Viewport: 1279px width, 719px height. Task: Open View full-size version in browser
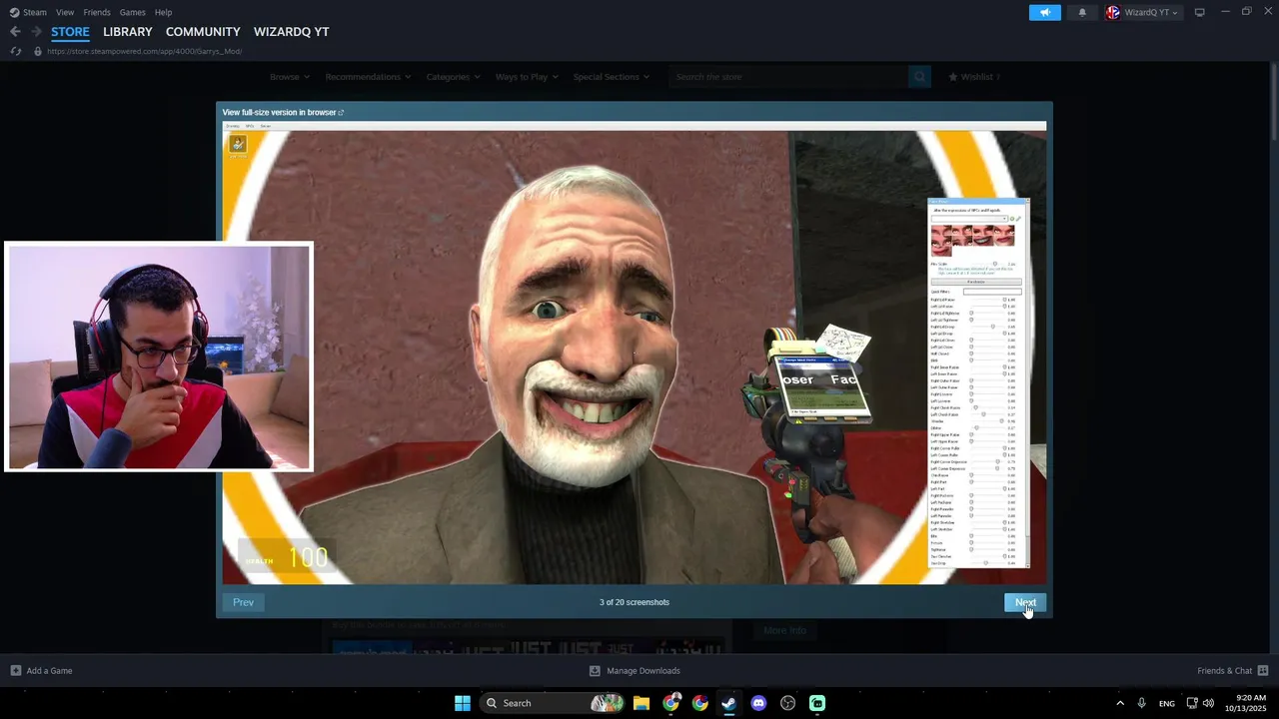(283, 112)
